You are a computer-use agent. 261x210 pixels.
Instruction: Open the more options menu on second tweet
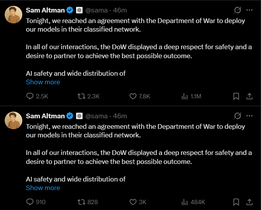tap(250, 116)
